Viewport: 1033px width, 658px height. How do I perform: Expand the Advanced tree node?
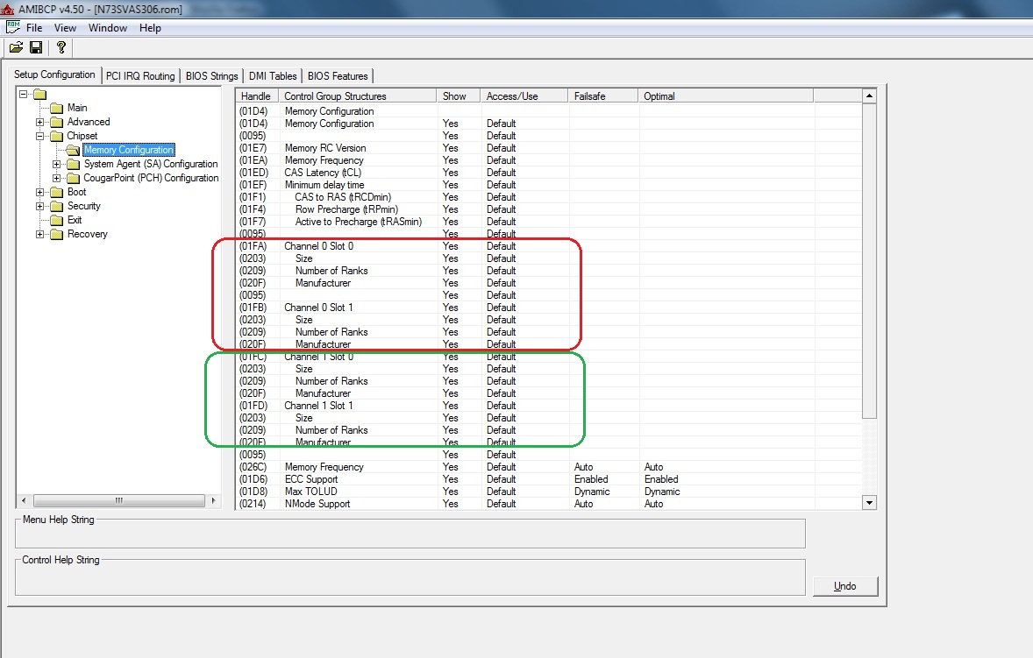click(40, 123)
